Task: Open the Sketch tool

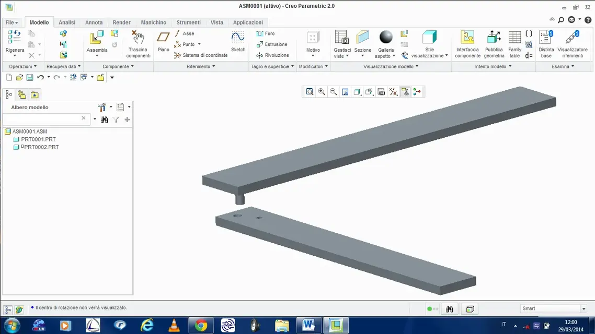Action: point(238,42)
